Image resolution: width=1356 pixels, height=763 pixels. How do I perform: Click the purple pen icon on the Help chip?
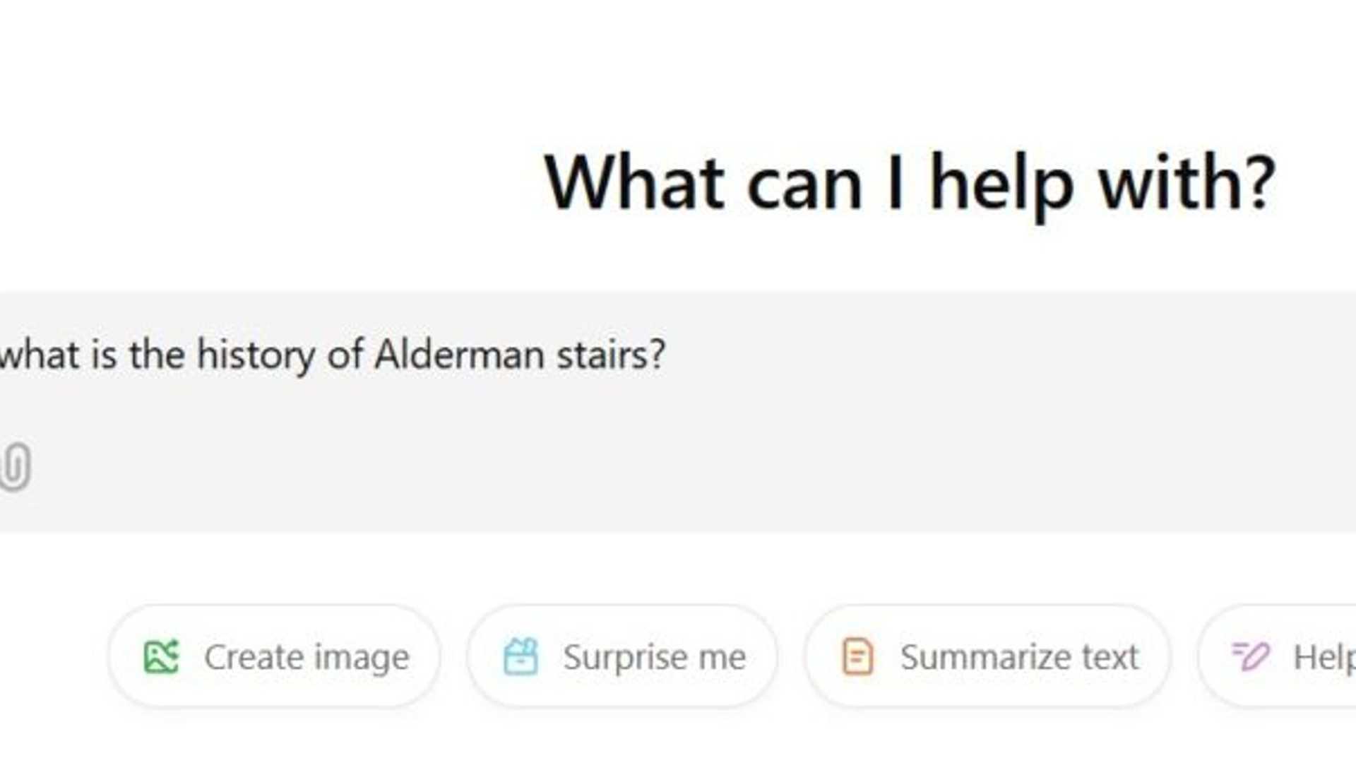click(1249, 656)
